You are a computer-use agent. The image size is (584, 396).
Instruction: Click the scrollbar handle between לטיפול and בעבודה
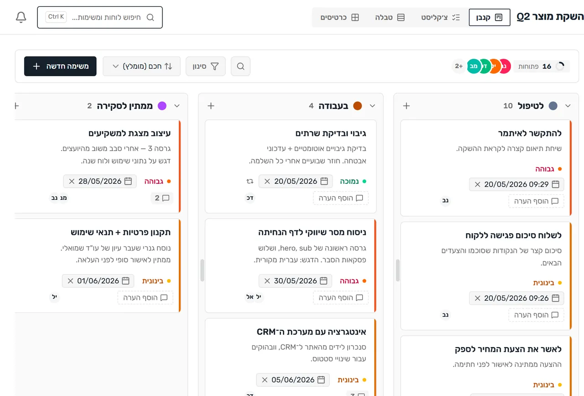click(398, 271)
